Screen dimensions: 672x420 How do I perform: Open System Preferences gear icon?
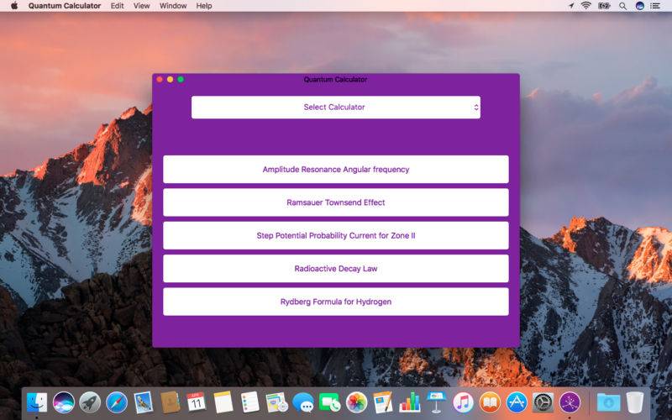pos(543,402)
